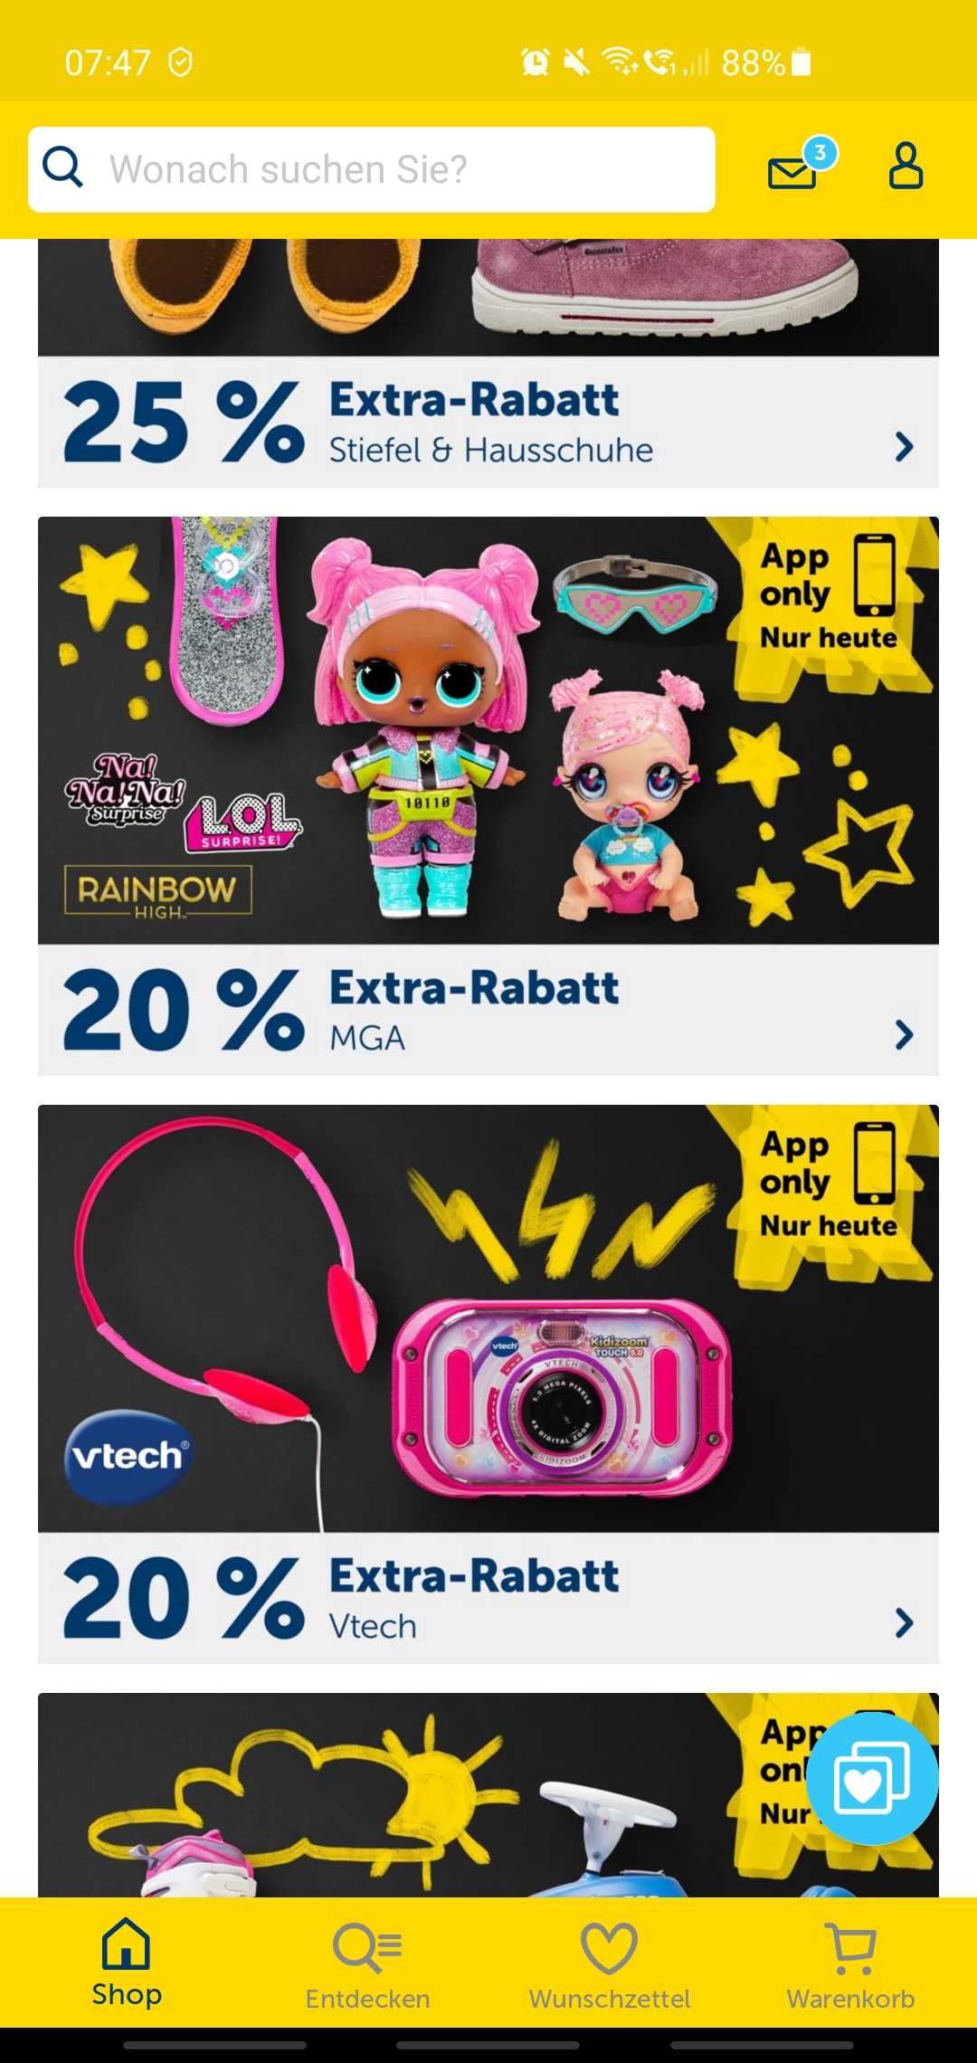Open the Wunschzettel heart tab

coord(609,1964)
